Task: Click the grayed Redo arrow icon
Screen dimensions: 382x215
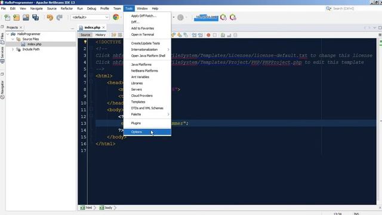Action: (59, 17)
